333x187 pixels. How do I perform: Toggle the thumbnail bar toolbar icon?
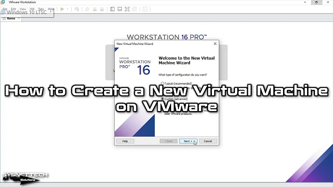[x=120, y=9]
